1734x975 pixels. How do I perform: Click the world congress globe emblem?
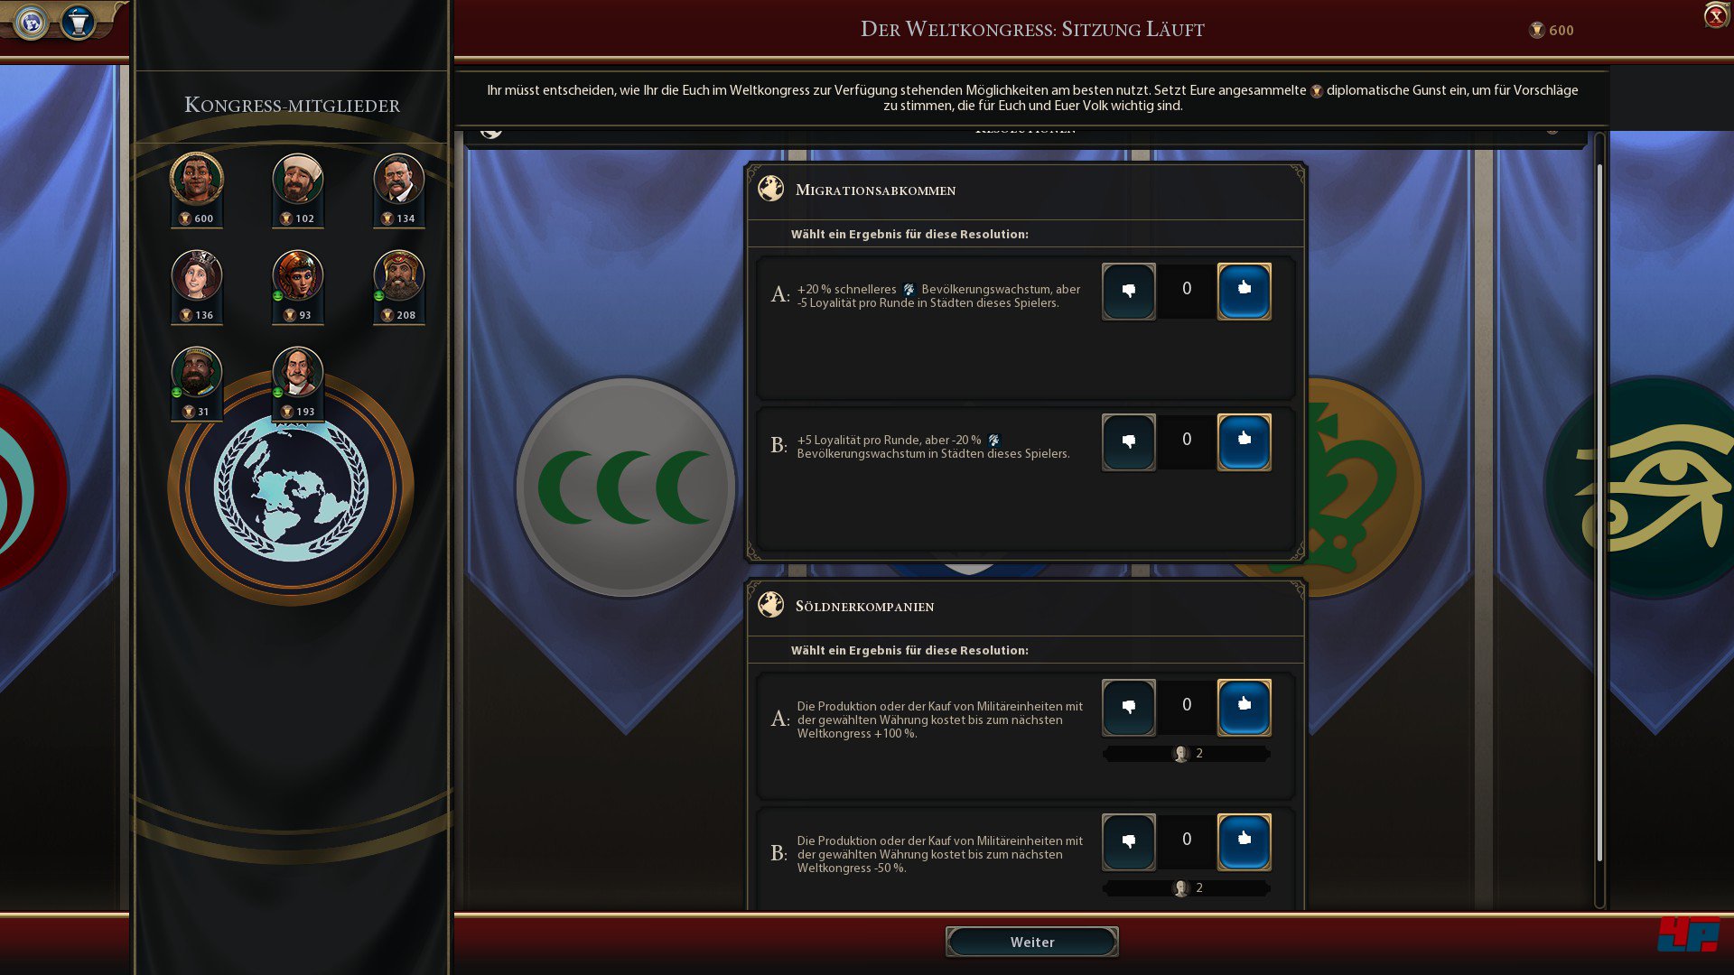click(291, 488)
